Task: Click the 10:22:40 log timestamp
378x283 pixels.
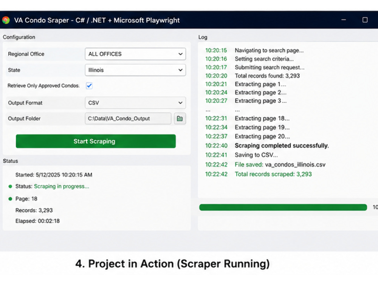Action: 216,145
